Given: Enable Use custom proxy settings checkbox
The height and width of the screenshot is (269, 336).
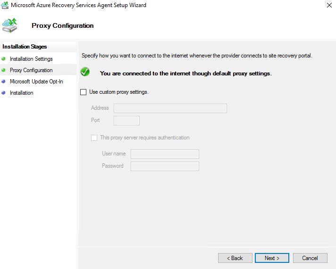Looking at the screenshot, I should [x=84, y=92].
